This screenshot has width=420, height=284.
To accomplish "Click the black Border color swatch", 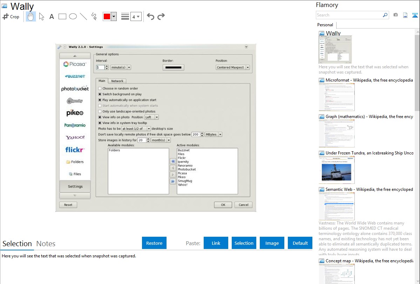I will tap(173, 68).
